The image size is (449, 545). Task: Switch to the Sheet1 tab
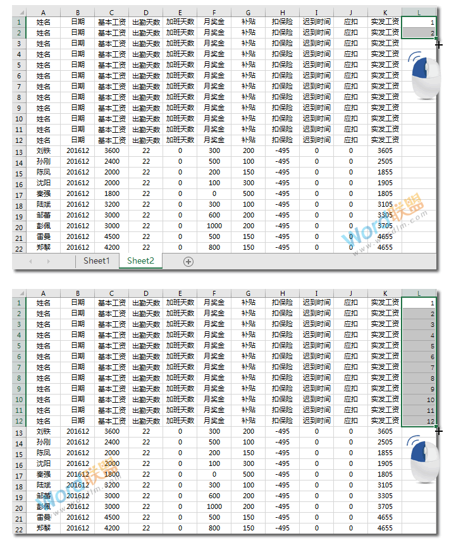97,260
